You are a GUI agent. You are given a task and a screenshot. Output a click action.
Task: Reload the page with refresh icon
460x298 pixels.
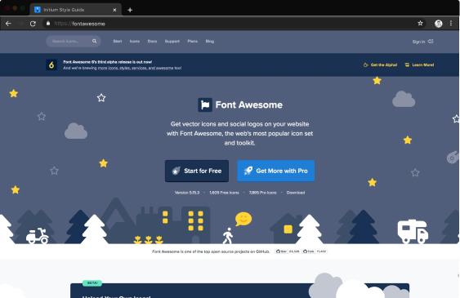pyautogui.click(x=33, y=24)
